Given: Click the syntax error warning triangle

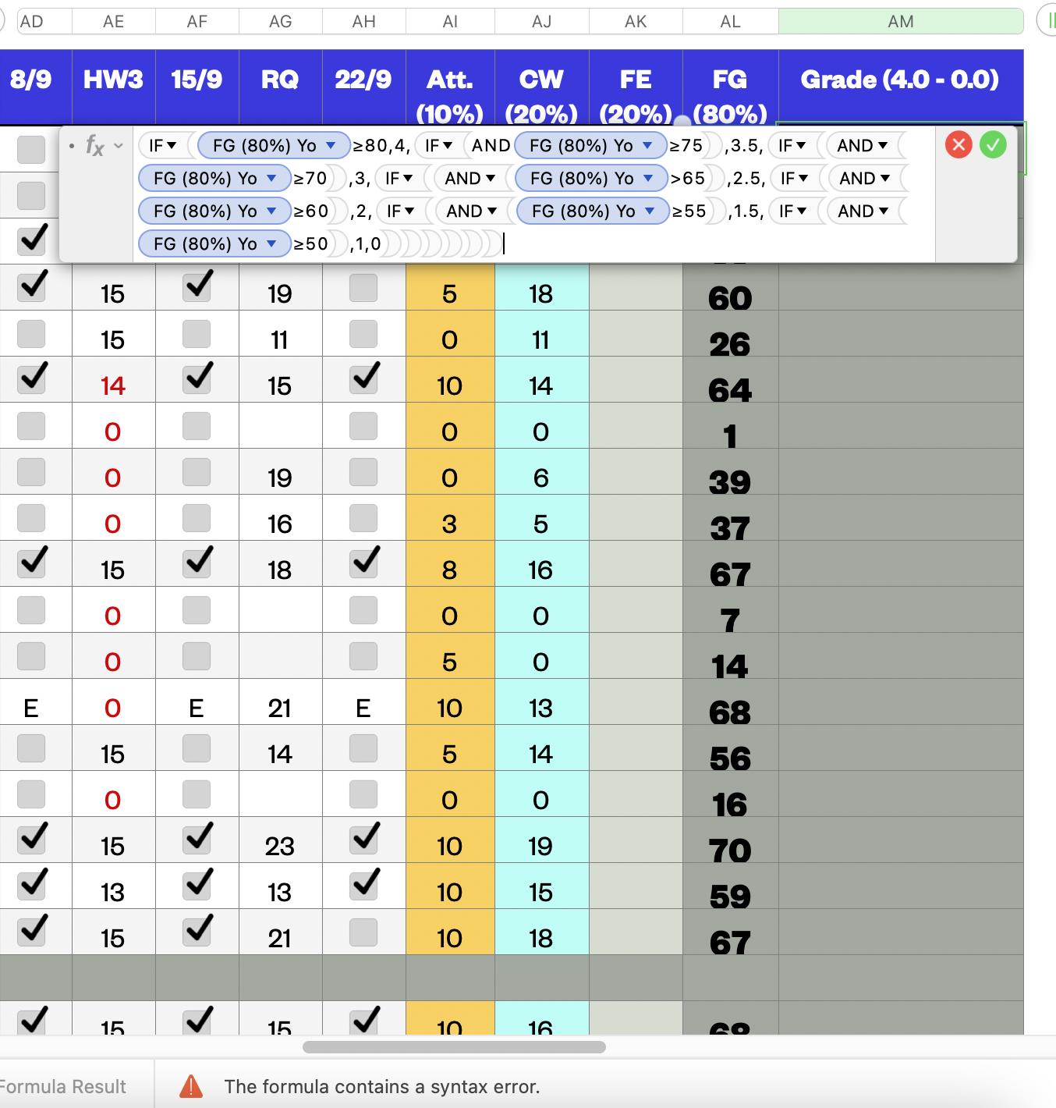Looking at the screenshot, I should pyautogui.click(x=191, y=1086).
